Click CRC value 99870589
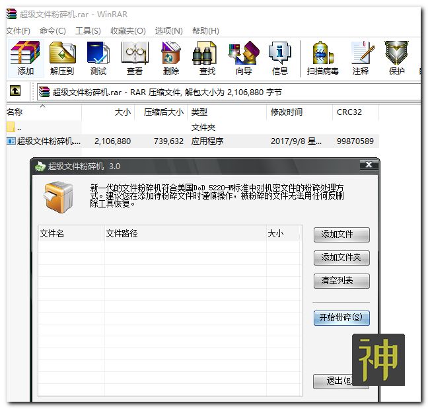Image resolution: width=428 pixels, height=409 pixels. pyautogui.click(x=355, y=141)
